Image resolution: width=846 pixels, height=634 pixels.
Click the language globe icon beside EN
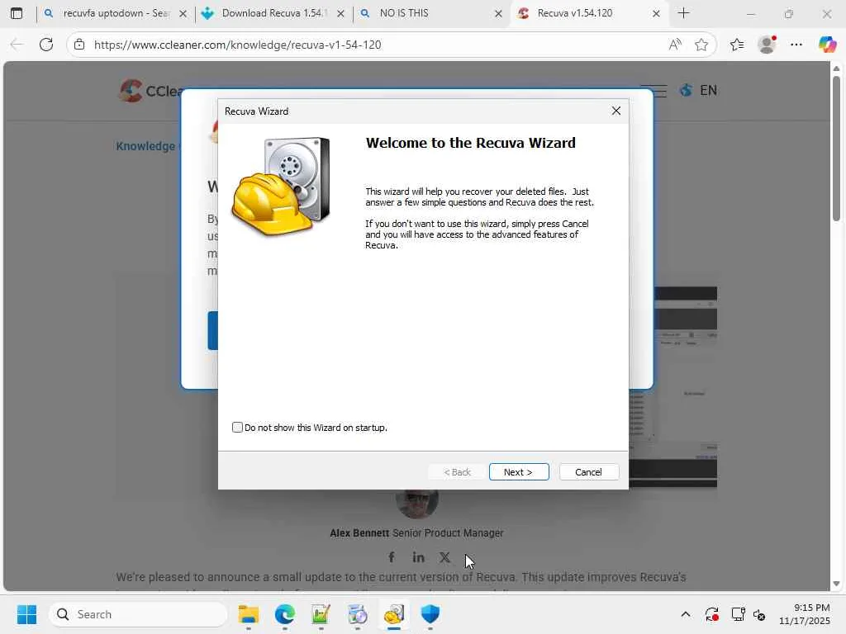tap(686, 90)
